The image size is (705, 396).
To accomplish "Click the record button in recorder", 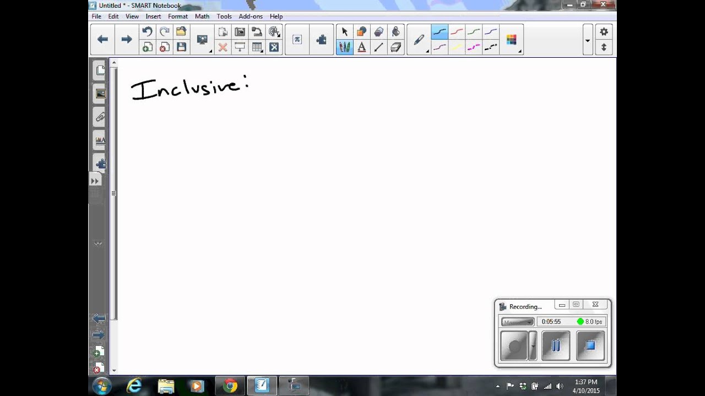I will pos(514,345).
